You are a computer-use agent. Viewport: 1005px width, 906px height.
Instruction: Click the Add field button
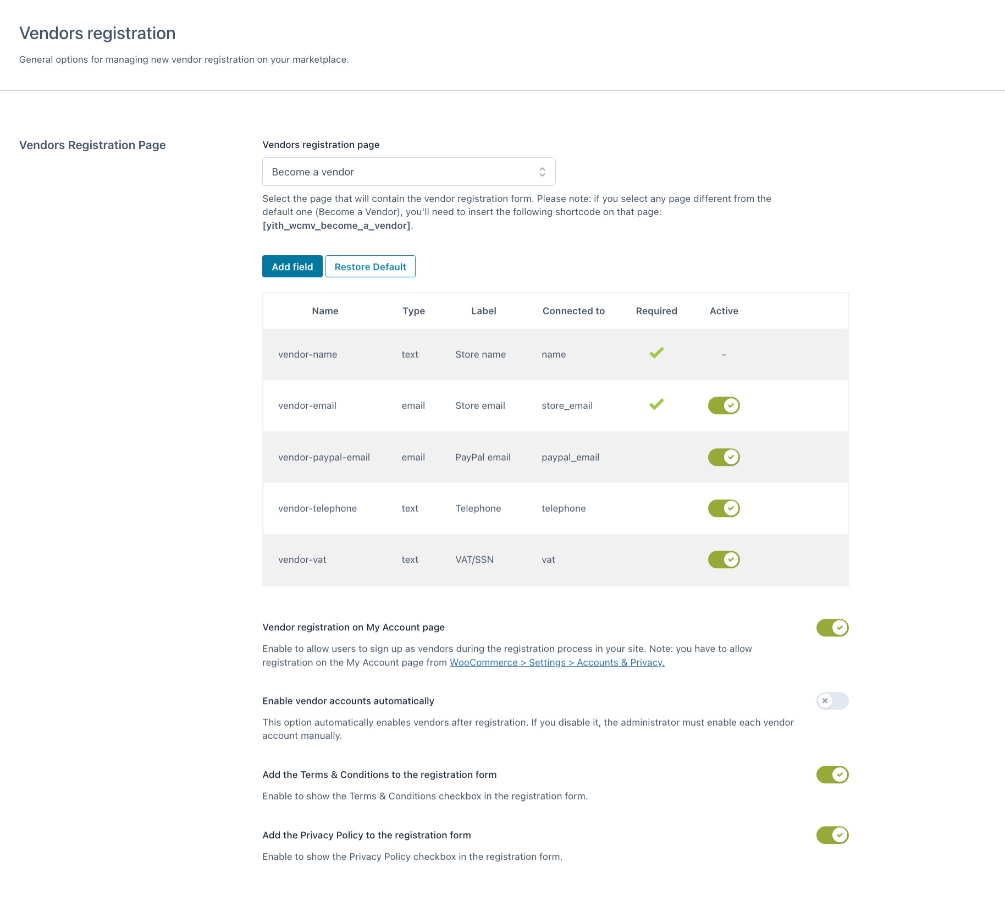[x=292, y=267]
